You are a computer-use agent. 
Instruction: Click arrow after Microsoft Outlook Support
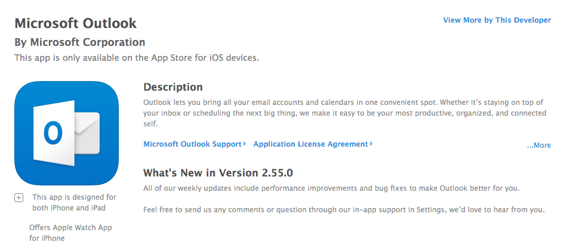tap(245, 144)
